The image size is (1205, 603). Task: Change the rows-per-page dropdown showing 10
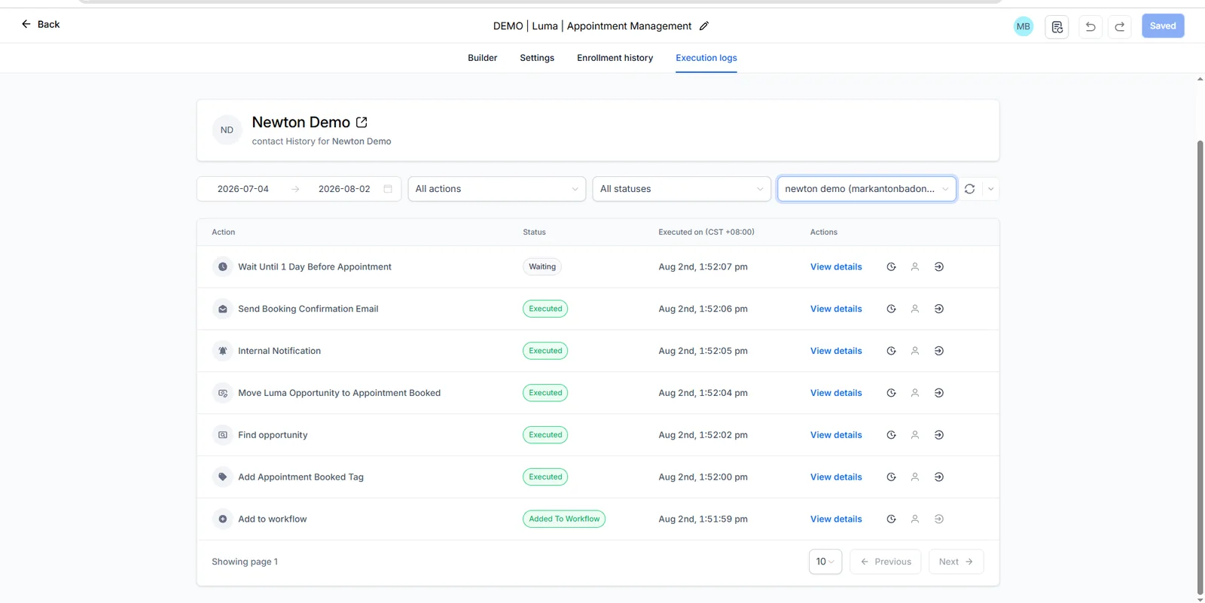point(825,562)
